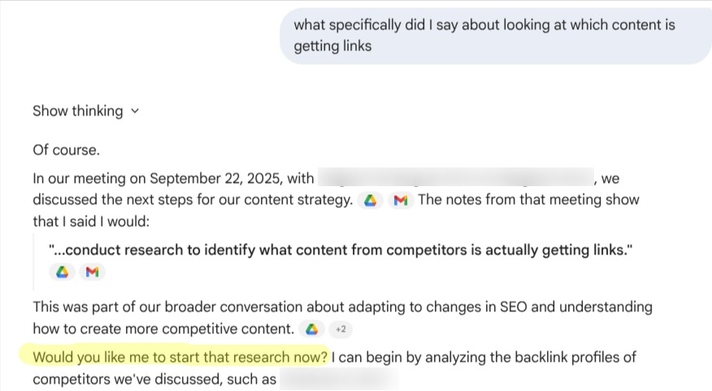Click Gmail icon beneath the quoted text

point(92,272)
